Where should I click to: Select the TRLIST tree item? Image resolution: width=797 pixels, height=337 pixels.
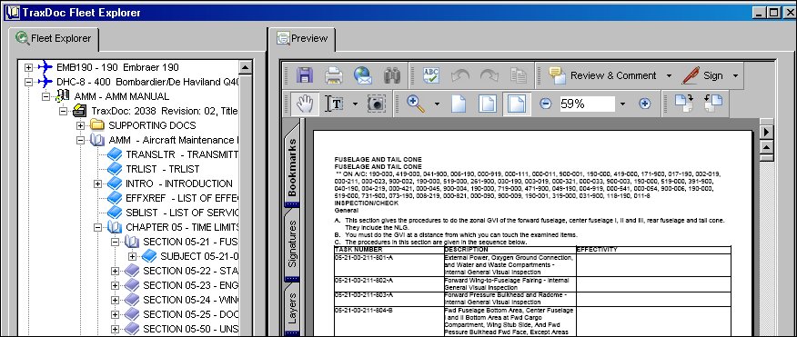click(x=162, y=169)
